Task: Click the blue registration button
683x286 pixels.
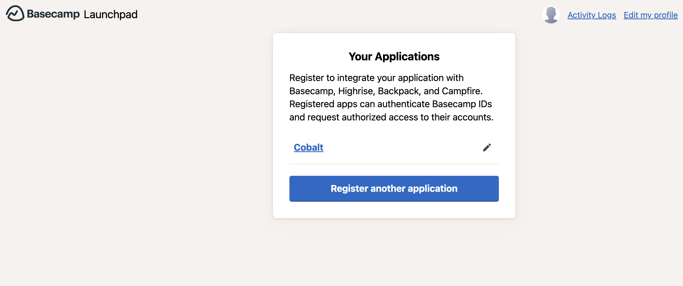Action: pos(394,188)
